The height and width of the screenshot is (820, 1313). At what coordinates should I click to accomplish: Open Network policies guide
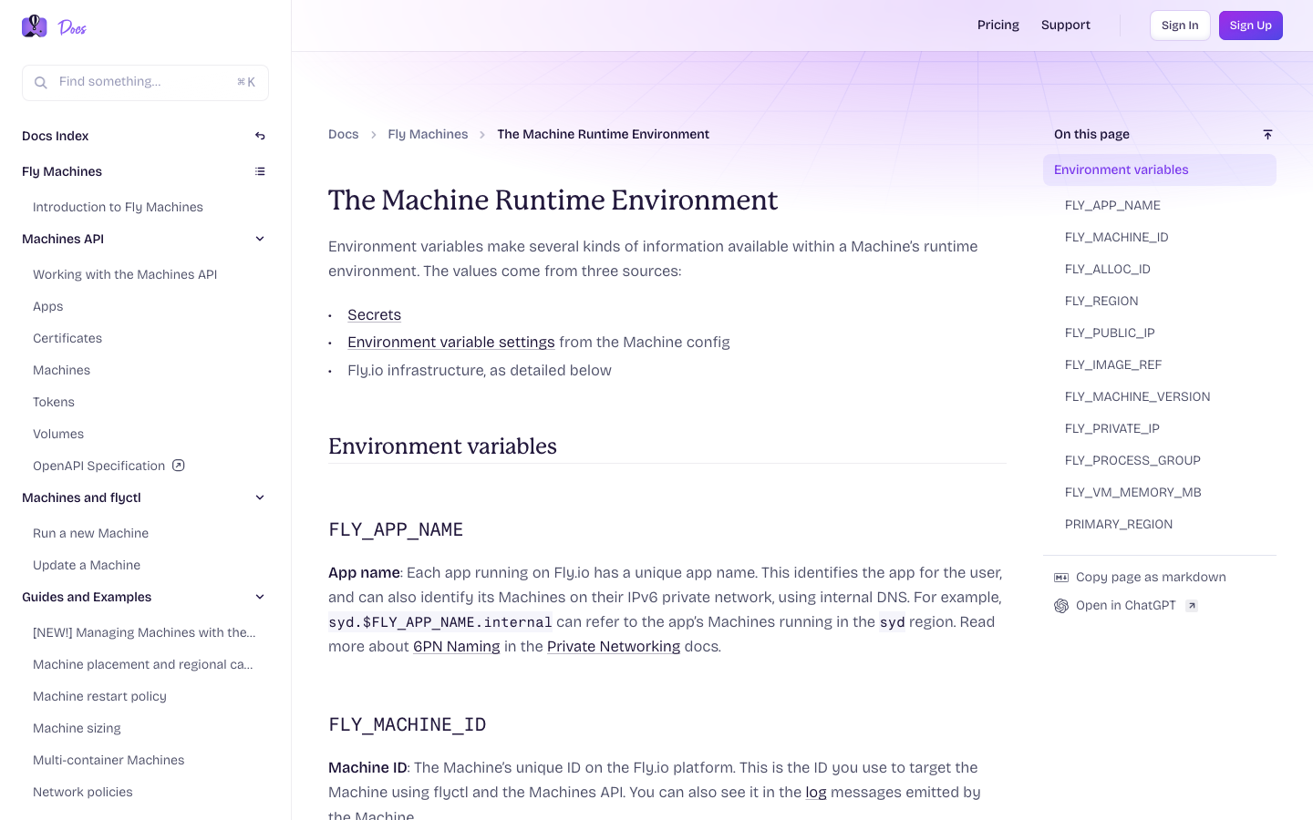pos(83,792)
